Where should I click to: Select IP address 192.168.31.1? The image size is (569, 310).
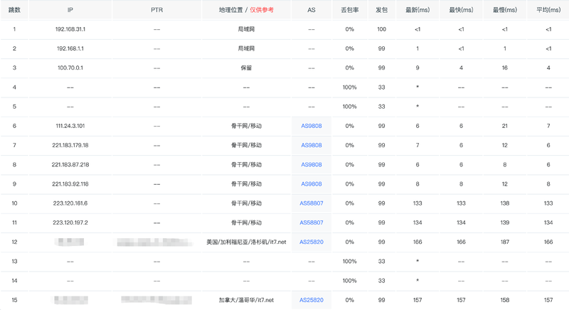click(x=70, y=29)
